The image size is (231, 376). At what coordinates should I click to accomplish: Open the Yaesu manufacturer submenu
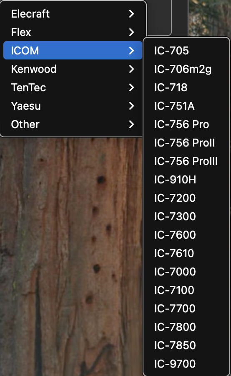coord(73,106)
